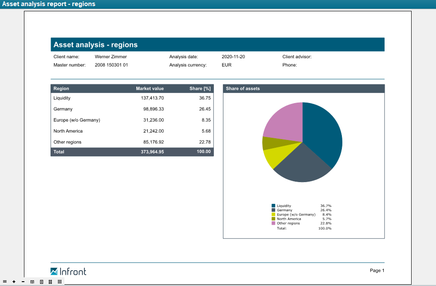Click the pink Other regions legend swatch
Viewport: 436px width, 286px height.
pyautogui.click(x=274, y=223)
